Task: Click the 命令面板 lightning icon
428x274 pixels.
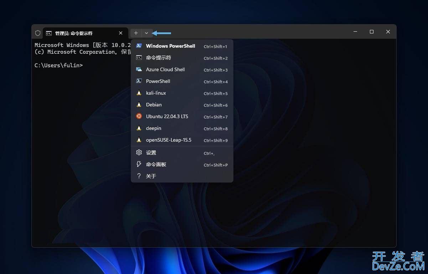Action: [x=139, y=164]
